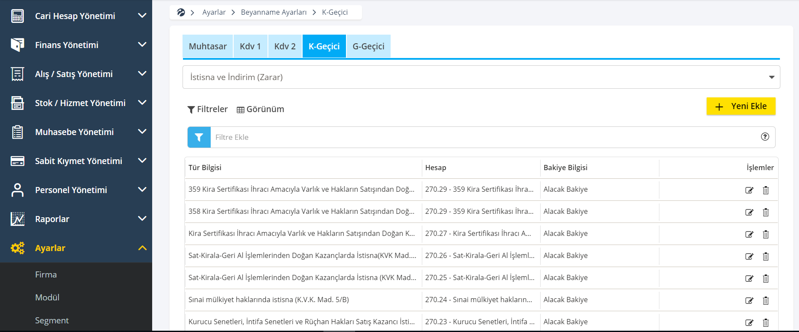
Task: Switch to the Kdv 2 tab
Action: (285, 46)
